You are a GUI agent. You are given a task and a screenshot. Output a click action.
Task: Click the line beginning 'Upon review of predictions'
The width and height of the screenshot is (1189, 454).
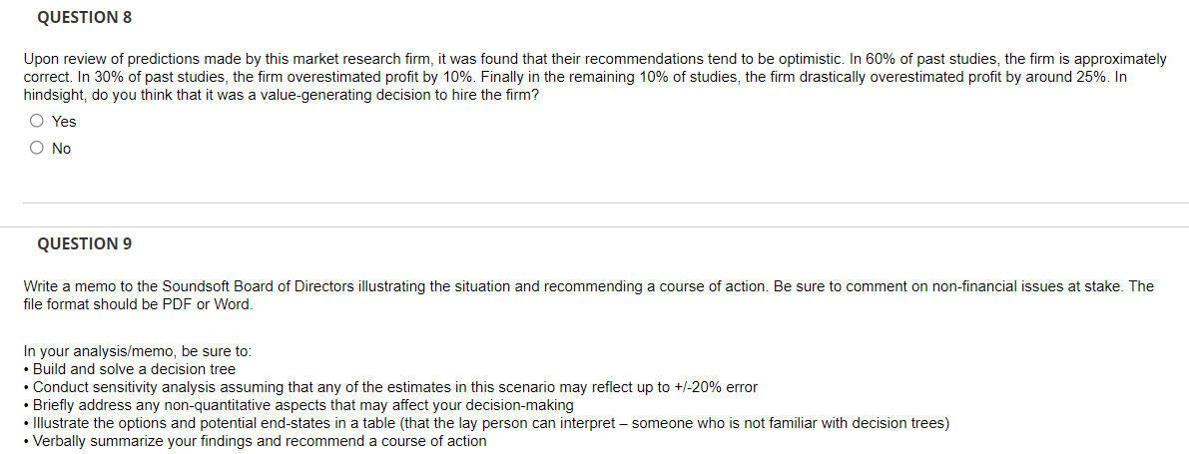pyautogui.click(x=595, y=58)
